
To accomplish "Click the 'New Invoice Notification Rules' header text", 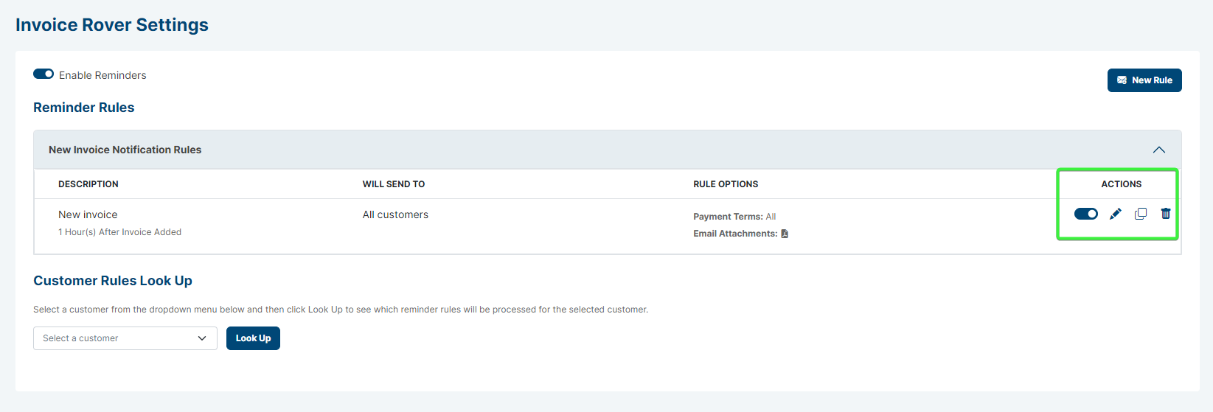I will [x=125, y=150].
